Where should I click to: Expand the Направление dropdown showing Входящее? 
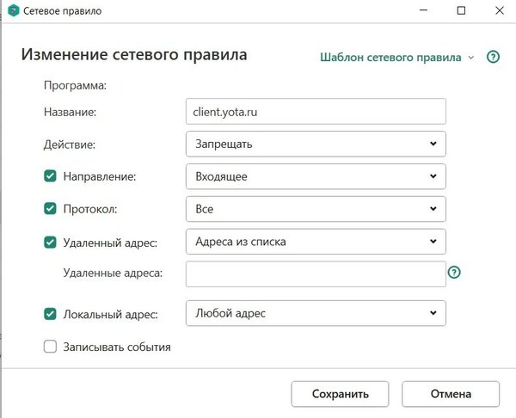316,176
